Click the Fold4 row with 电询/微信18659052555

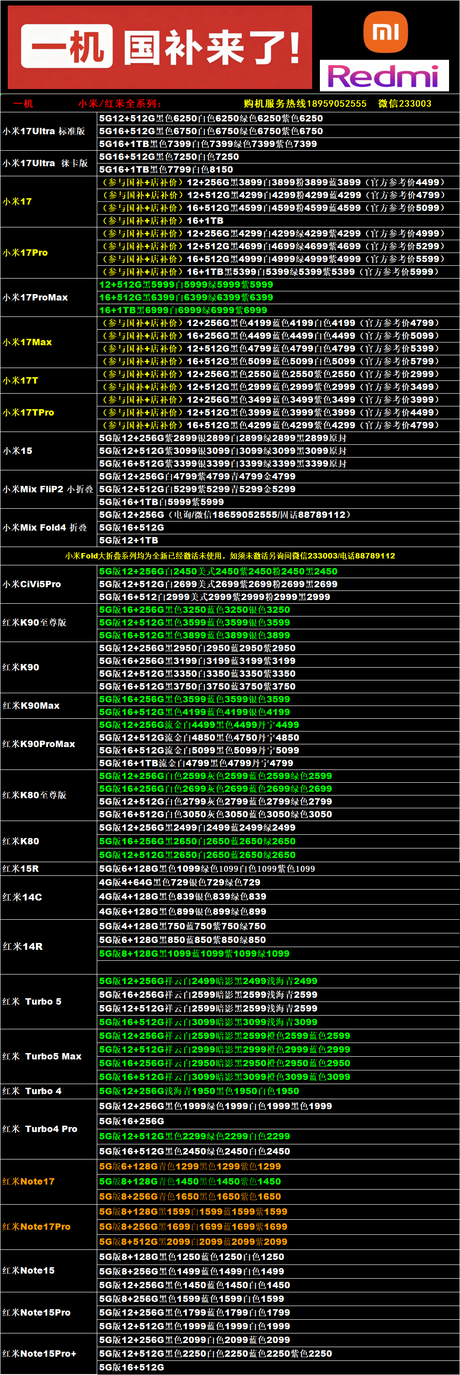pyautogui.click(x=278, y=516)
